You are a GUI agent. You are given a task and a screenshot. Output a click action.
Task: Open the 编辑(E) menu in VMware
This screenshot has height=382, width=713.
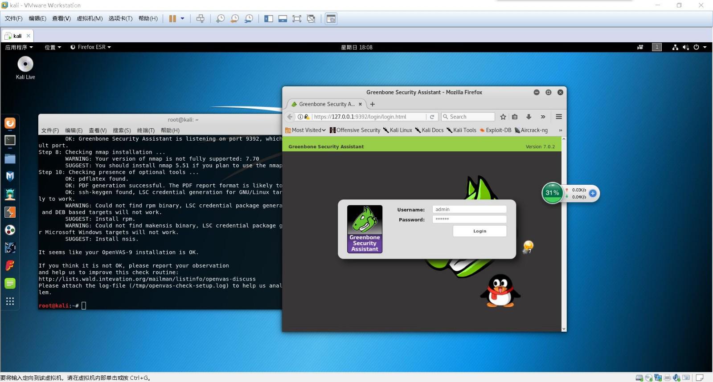coord(37,18)
